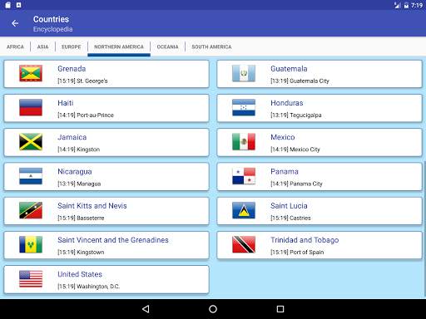Open the Grenada country name
This screenshot has width=426, height=319.
(72, 69)
